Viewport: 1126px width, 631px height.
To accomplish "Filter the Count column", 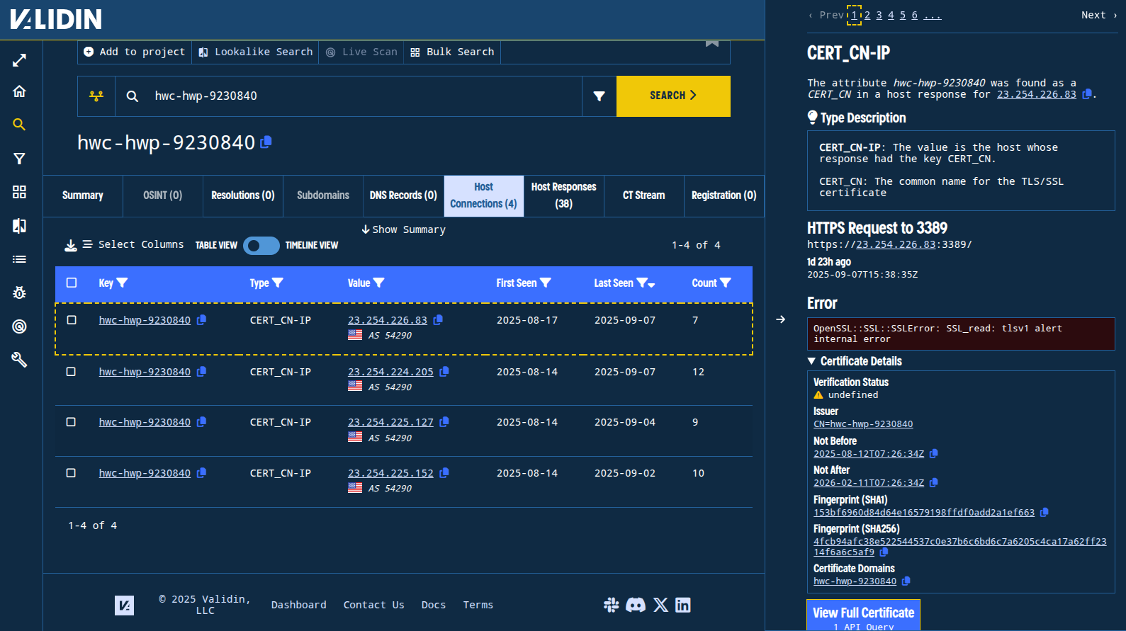I will pos(726,283).
